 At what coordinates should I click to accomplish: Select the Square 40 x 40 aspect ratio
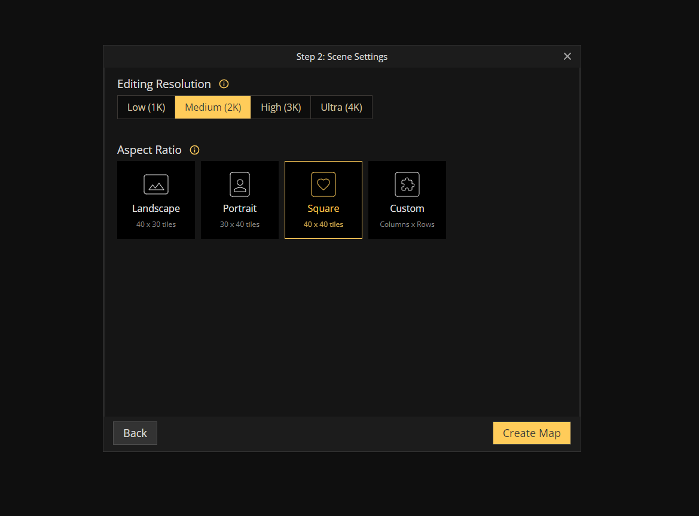(x=323, y=200)
